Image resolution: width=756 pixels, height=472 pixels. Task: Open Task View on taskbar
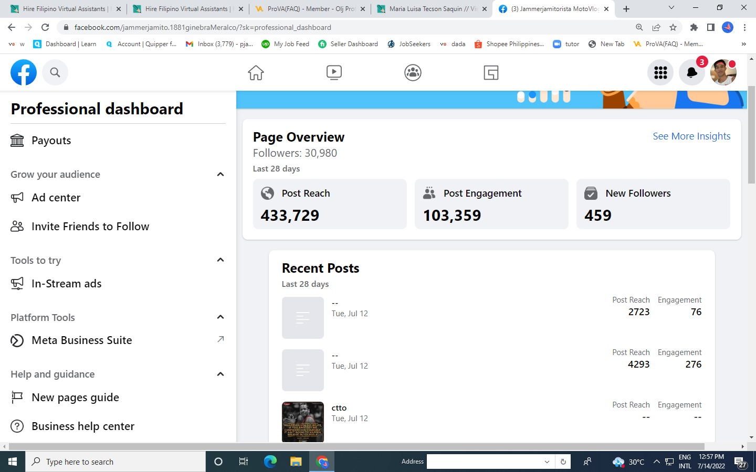244,462
